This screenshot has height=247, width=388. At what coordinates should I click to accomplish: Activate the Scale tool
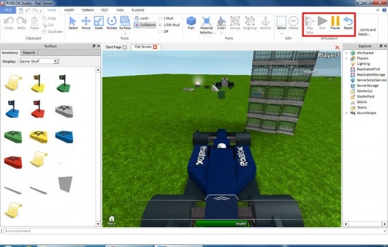pos(99,23)
